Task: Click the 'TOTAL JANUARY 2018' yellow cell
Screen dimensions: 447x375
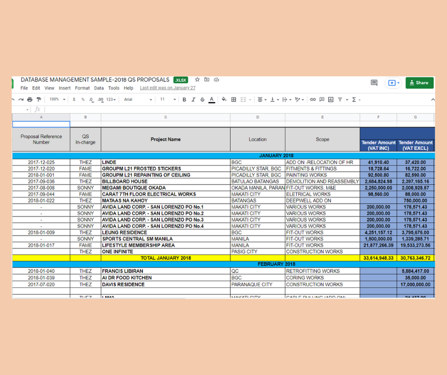Action: click(165, 258)
